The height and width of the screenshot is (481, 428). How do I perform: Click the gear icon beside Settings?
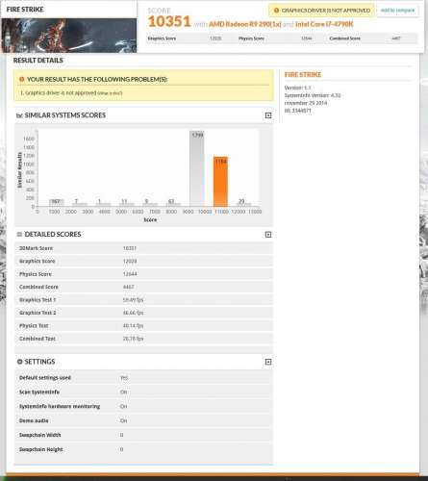coord(19,362)
